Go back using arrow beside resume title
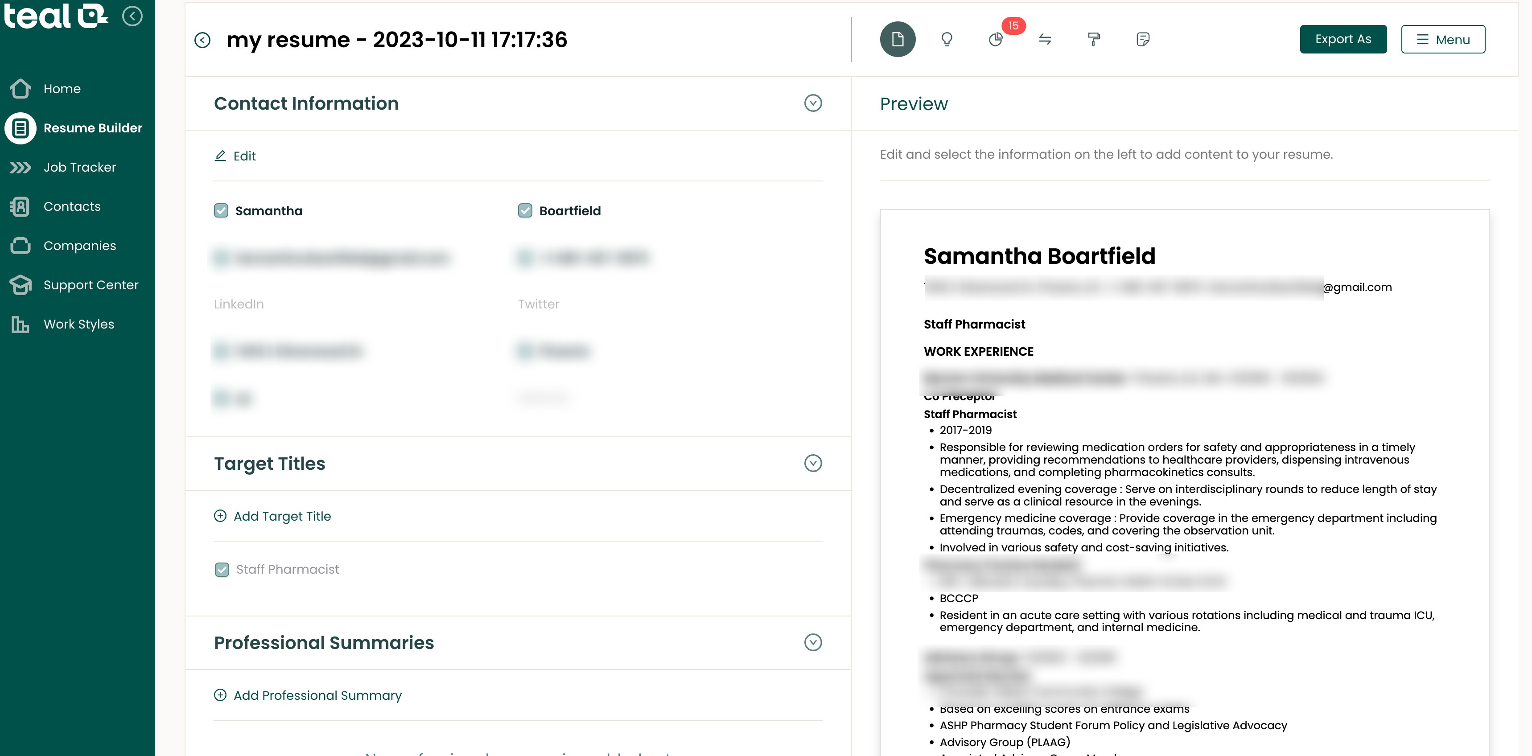Screen dimensions: 1532x756 (202, 40)
